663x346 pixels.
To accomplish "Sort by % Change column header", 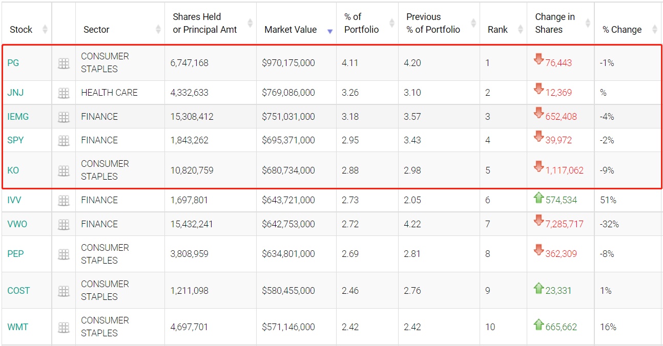I will [622, 30].
